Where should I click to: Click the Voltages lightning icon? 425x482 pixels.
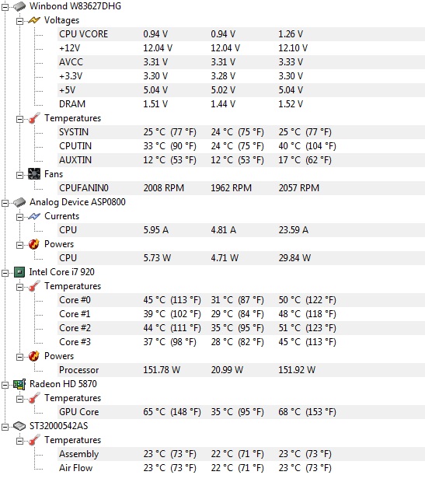pos(34,20)
